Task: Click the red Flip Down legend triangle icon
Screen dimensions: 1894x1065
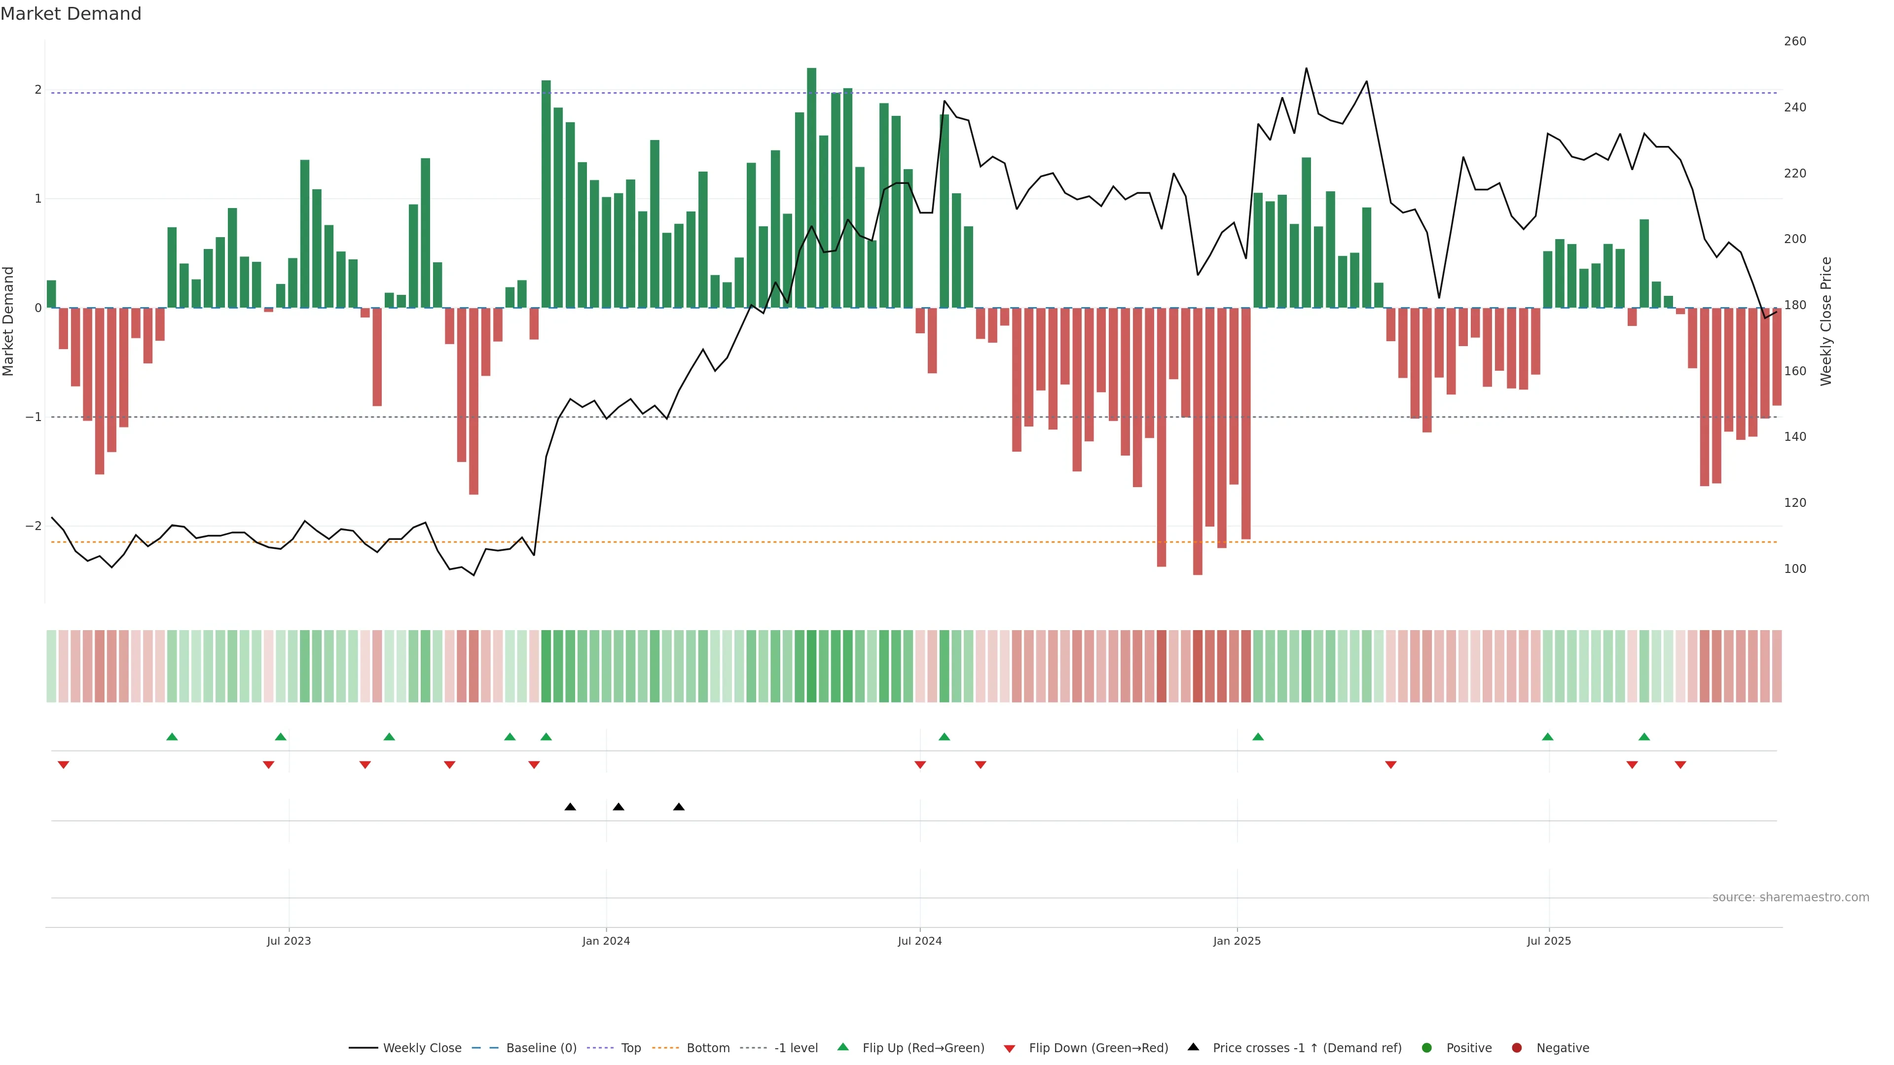Action: pos(1009,1048)
